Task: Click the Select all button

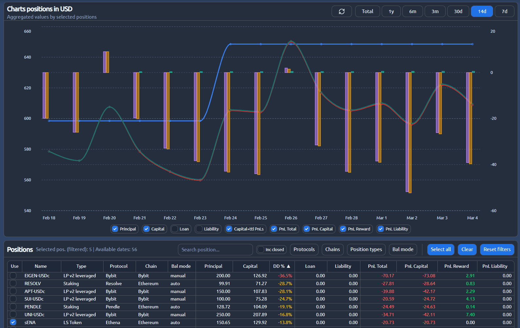Action: (x=441, y=249)
